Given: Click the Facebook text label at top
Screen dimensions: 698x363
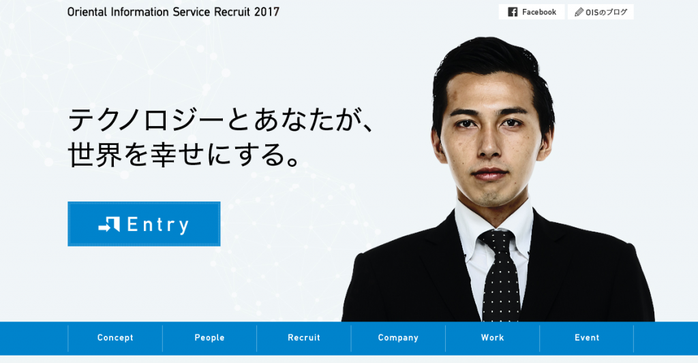Looking at the screenshot, I should tap(539, 12).
